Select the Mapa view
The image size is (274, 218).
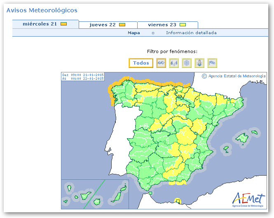pyautogui.click(x=133, y=33)
